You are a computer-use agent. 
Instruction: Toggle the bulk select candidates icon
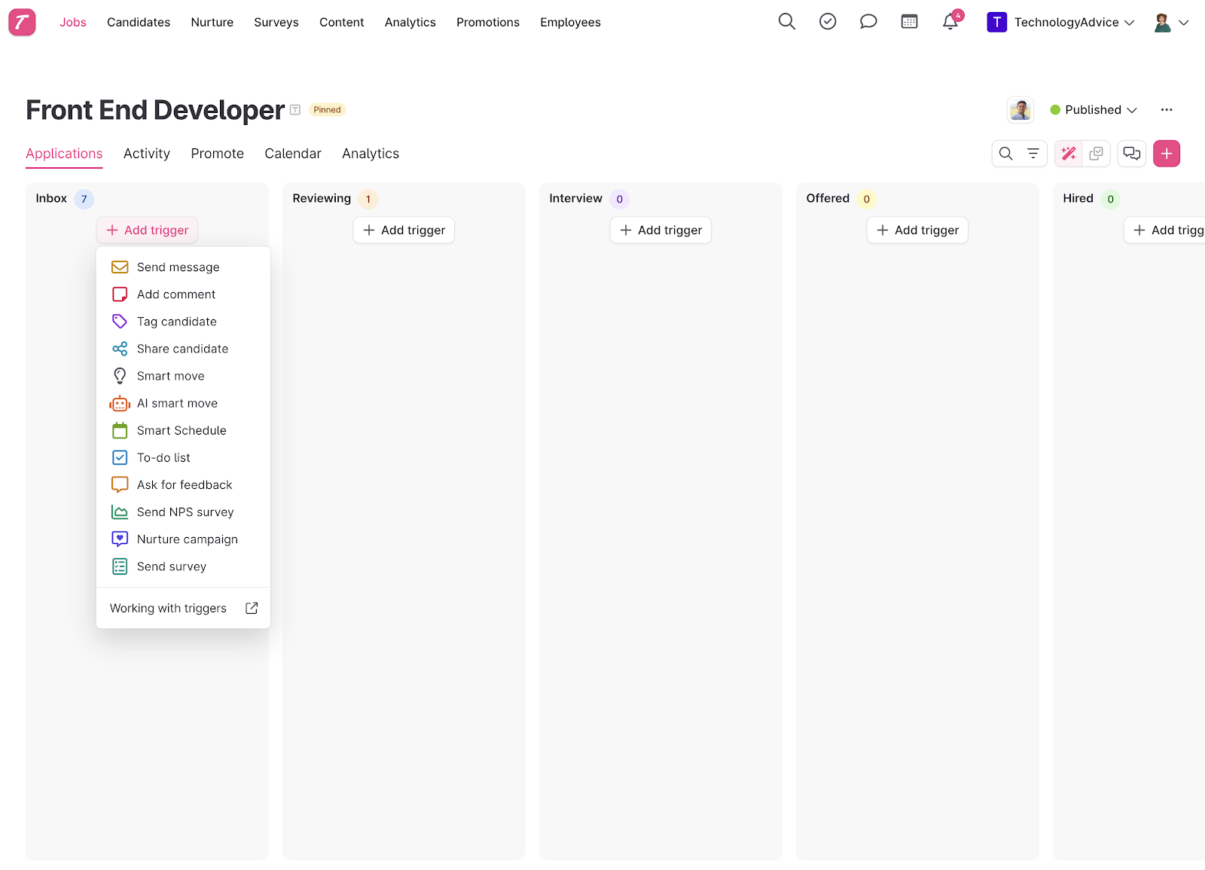(1096, 154)
